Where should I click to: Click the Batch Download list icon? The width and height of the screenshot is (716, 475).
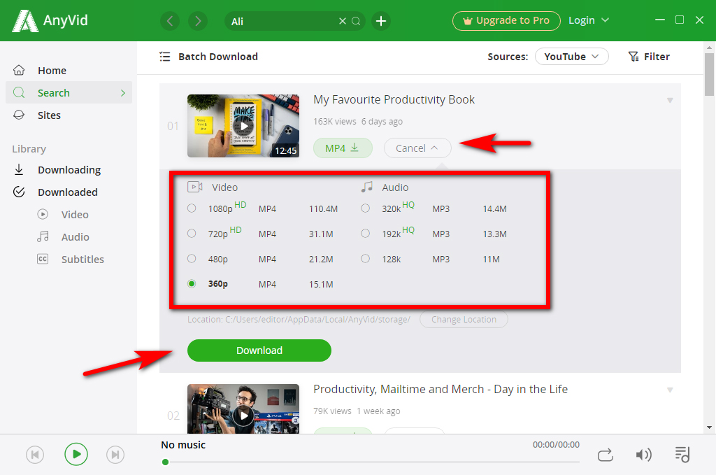(165, 57)
